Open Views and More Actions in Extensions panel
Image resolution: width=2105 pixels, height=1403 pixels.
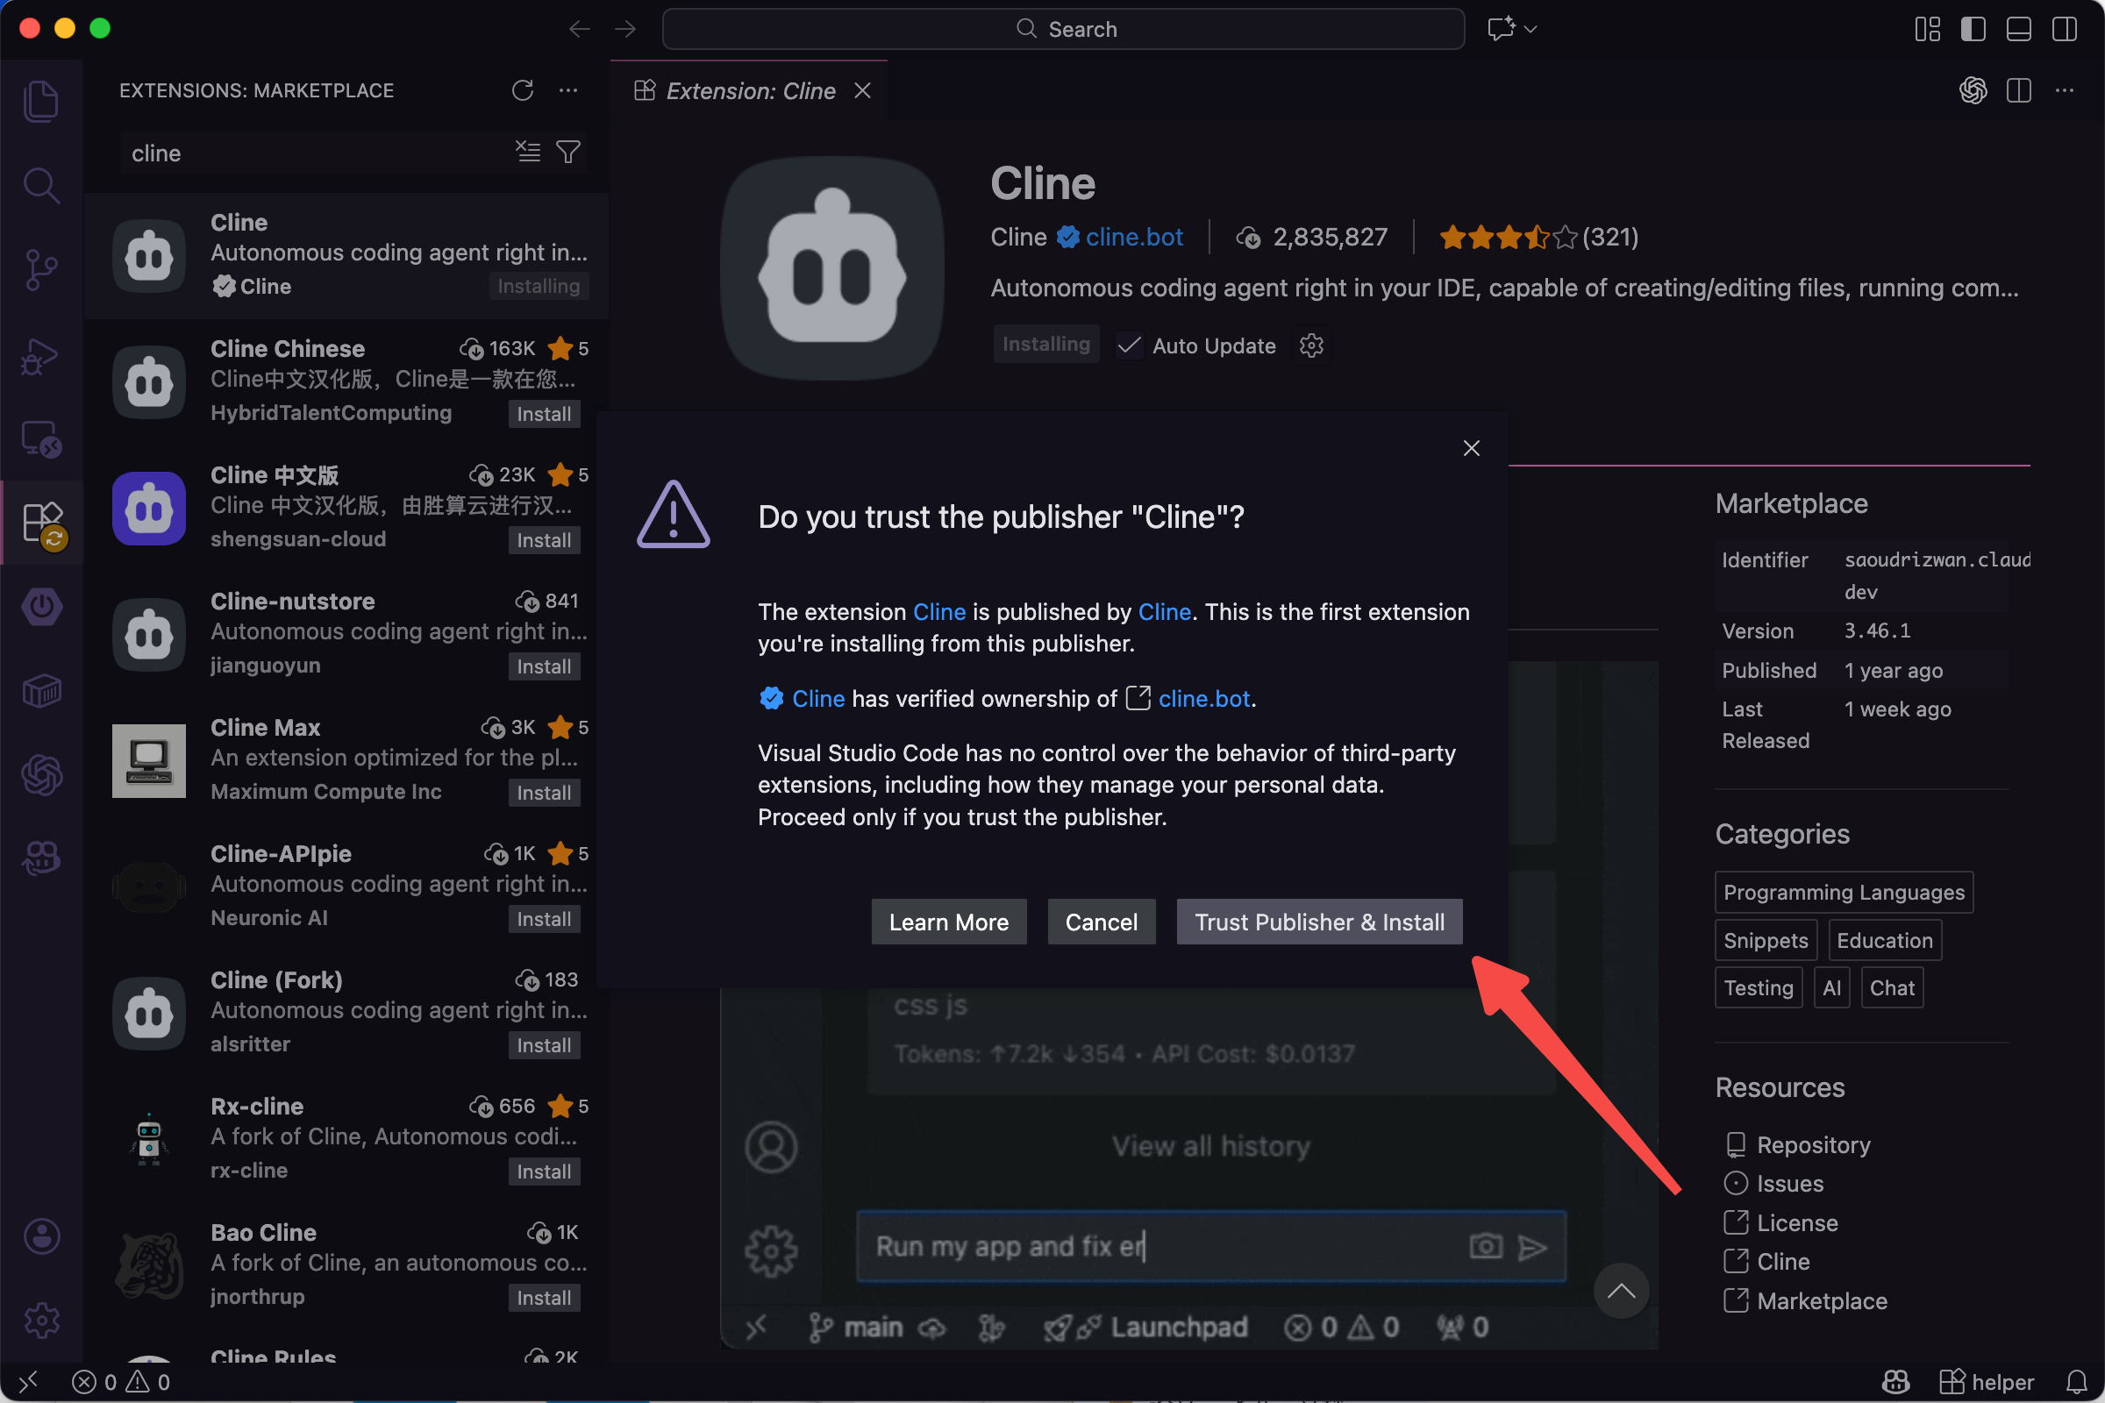568,90
